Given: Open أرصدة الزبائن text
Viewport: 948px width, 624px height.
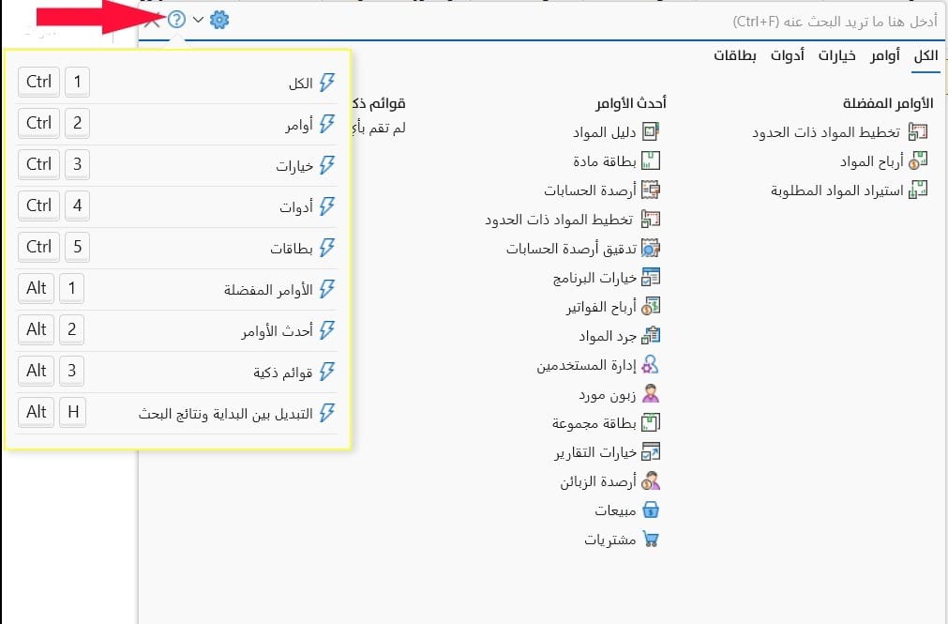Looking at the screenshot, I should (598, 481).
